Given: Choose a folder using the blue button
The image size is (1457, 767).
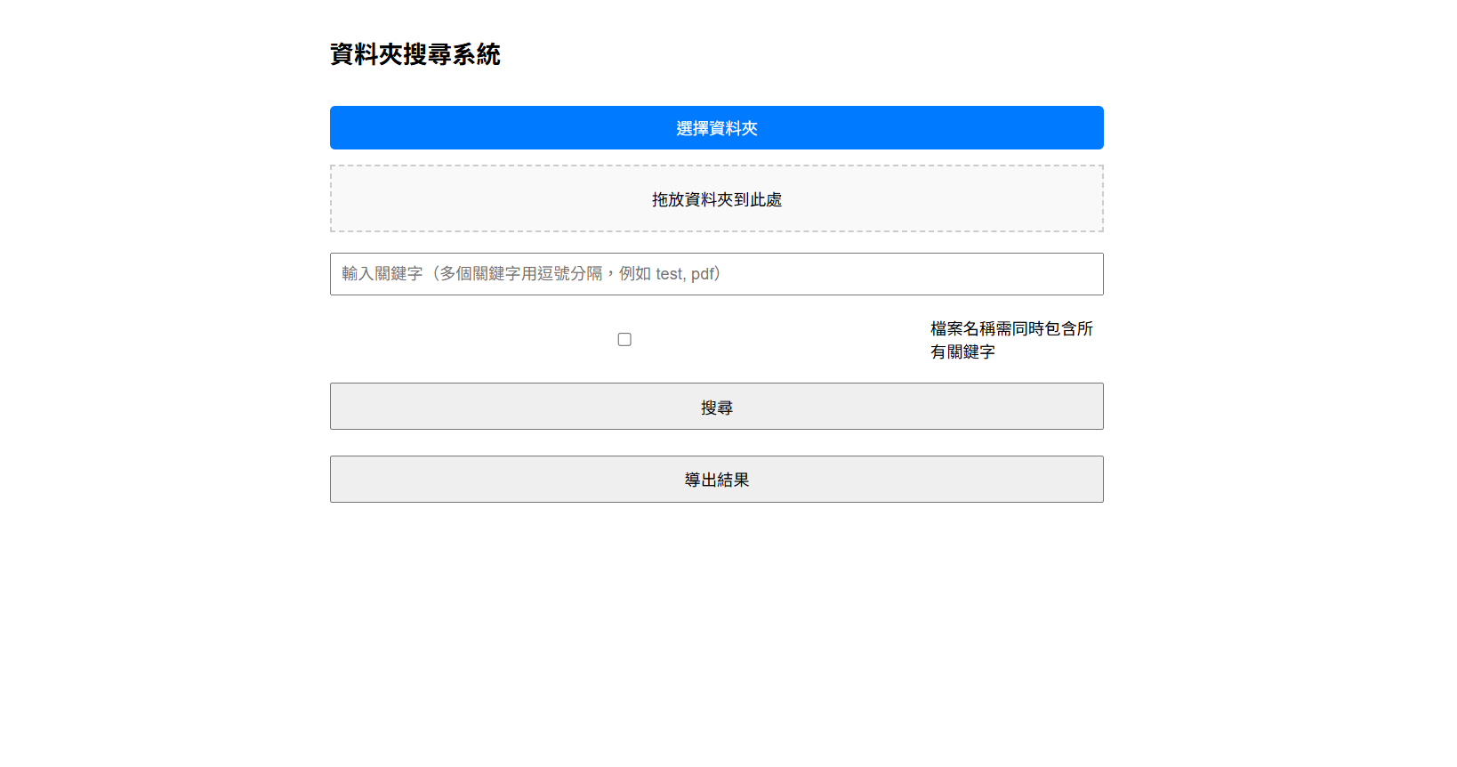Looking at the screenshot, I should [x=716, y=128].
